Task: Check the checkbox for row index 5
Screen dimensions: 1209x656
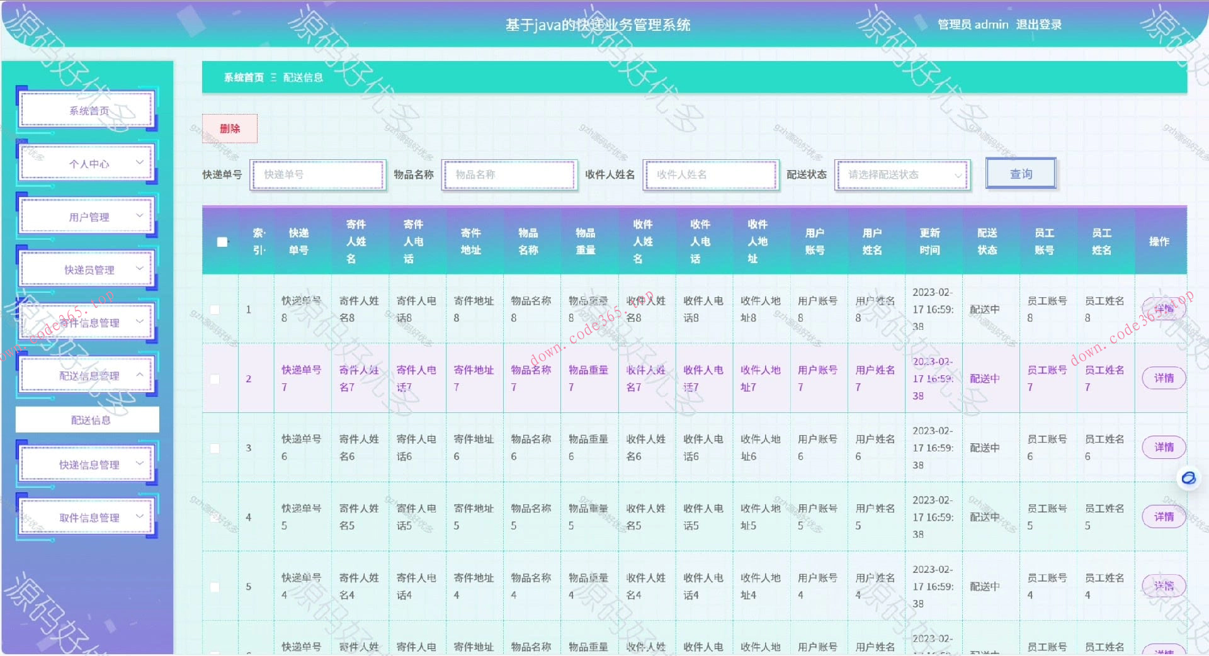Action: click(215, 587)
